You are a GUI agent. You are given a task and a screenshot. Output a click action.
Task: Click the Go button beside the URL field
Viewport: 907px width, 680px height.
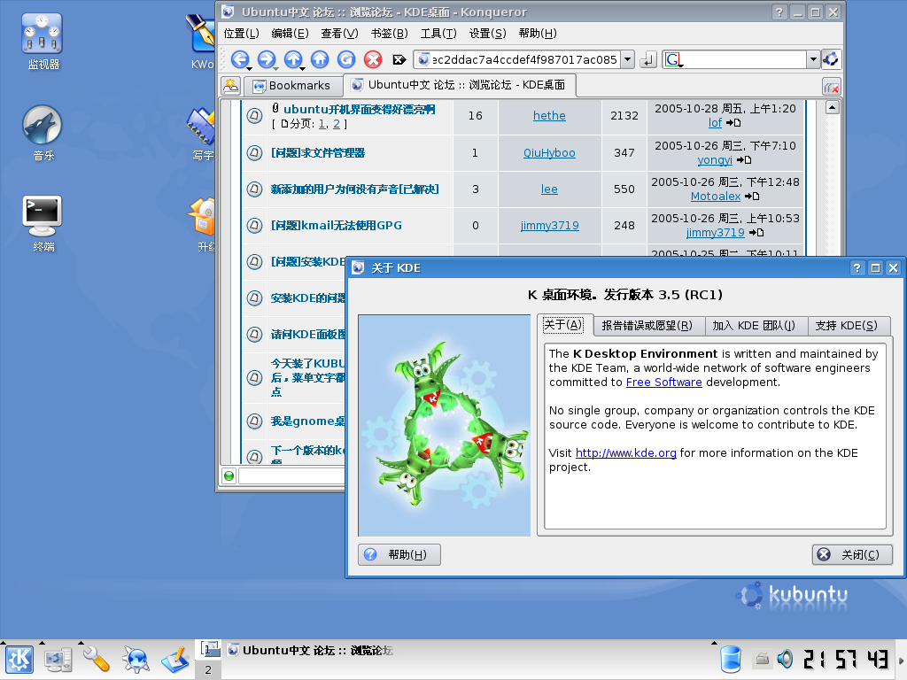(648, 59)
